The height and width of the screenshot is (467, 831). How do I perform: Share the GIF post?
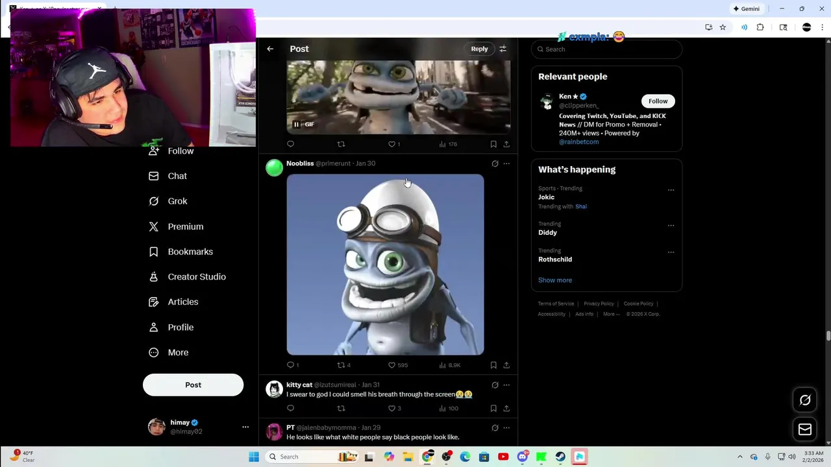point(506,144)
